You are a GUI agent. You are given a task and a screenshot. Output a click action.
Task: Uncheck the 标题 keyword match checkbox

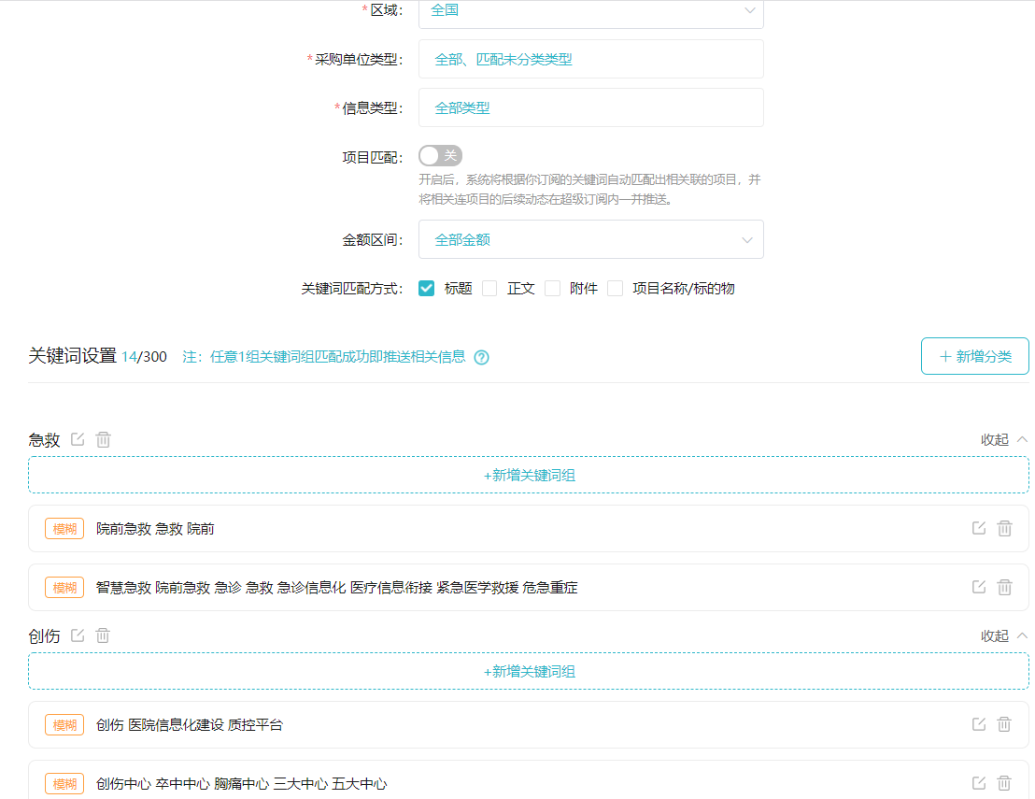click(427, 289)
